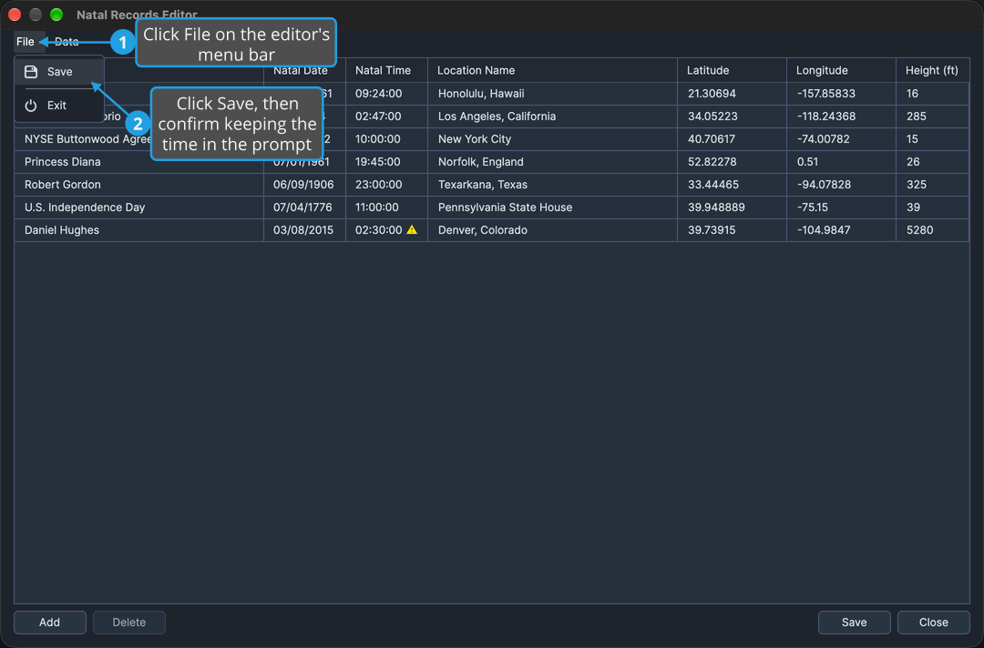Click the natal date 03/08/2015 cell
Viewport: 984px width, 648px height.
click(x=304, y=230)
